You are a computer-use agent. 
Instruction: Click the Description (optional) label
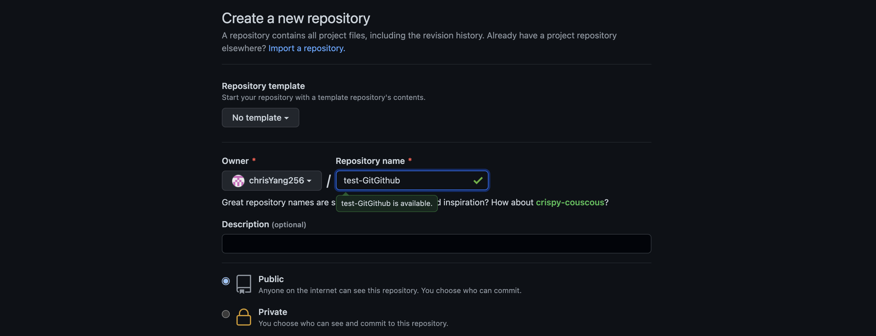[264, 224]
